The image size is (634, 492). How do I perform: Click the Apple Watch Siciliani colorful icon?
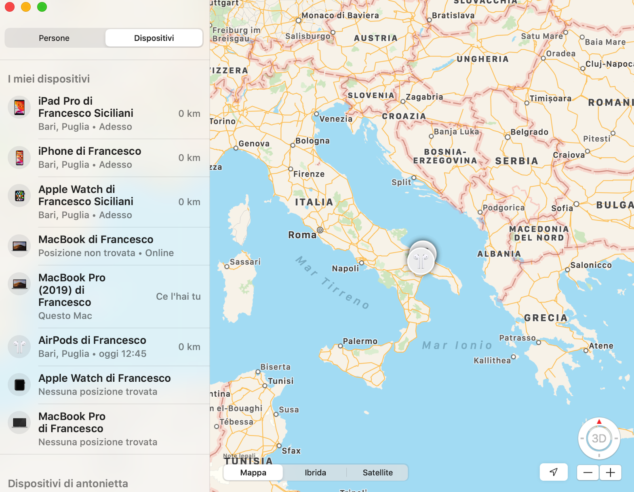click(x=19, y=196)
